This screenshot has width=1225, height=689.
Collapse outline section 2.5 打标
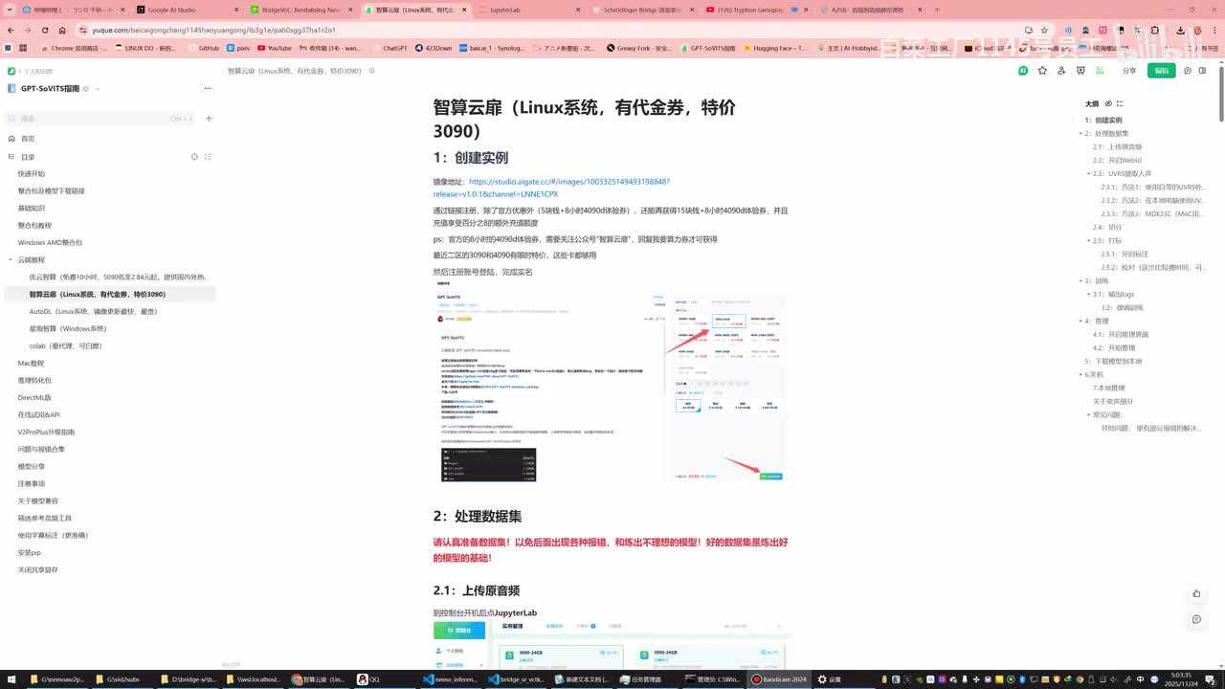(x=1089, y=241)
